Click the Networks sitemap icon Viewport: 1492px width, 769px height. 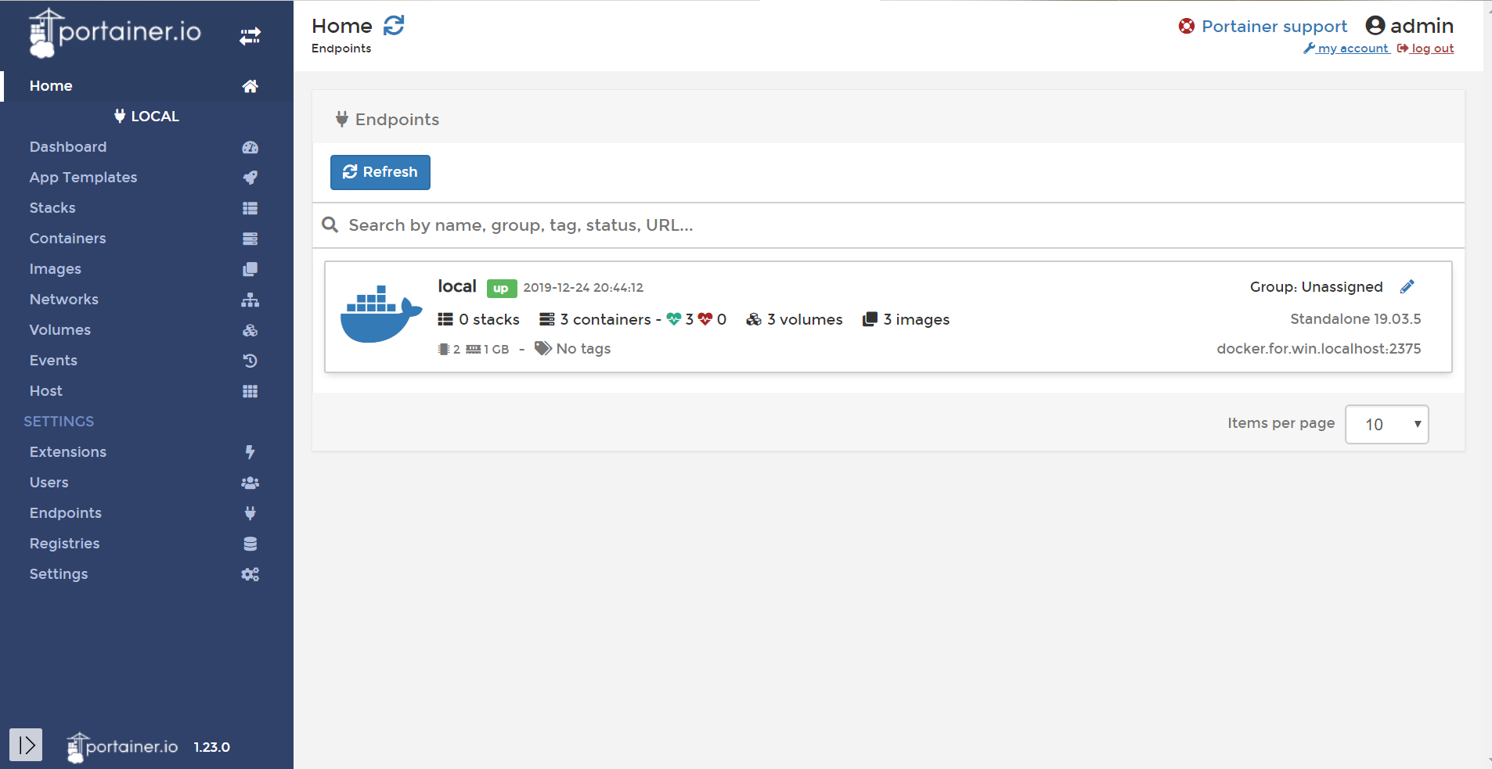[x=250, y=300]
